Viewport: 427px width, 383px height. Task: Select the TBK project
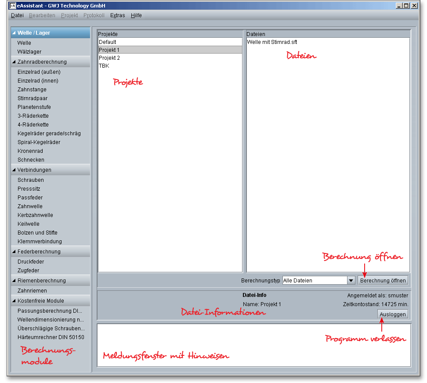tap(104, 66)
